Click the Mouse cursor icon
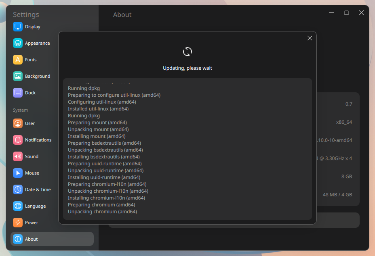Image resolution: width=375 pixels, height=256 pixels. [x=18, y=173]
